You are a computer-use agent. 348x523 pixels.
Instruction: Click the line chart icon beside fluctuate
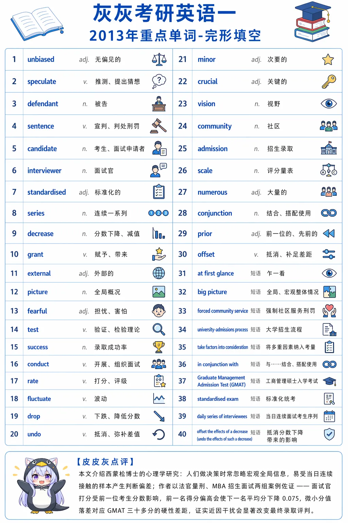click(159, 398)
